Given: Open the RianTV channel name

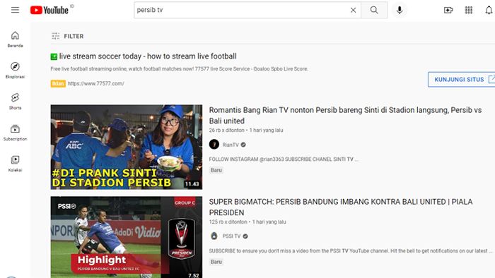Looking at the screenshot, I should 231,145.
